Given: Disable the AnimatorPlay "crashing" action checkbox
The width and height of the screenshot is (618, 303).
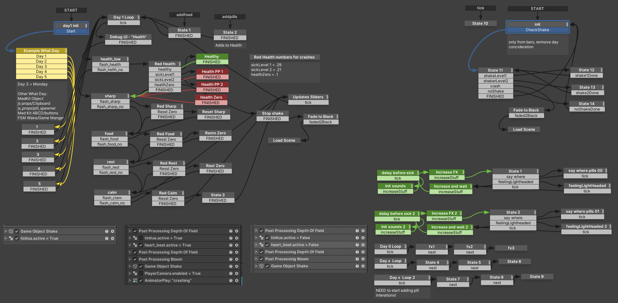Looking at the screenshot, I should [141, 281].
